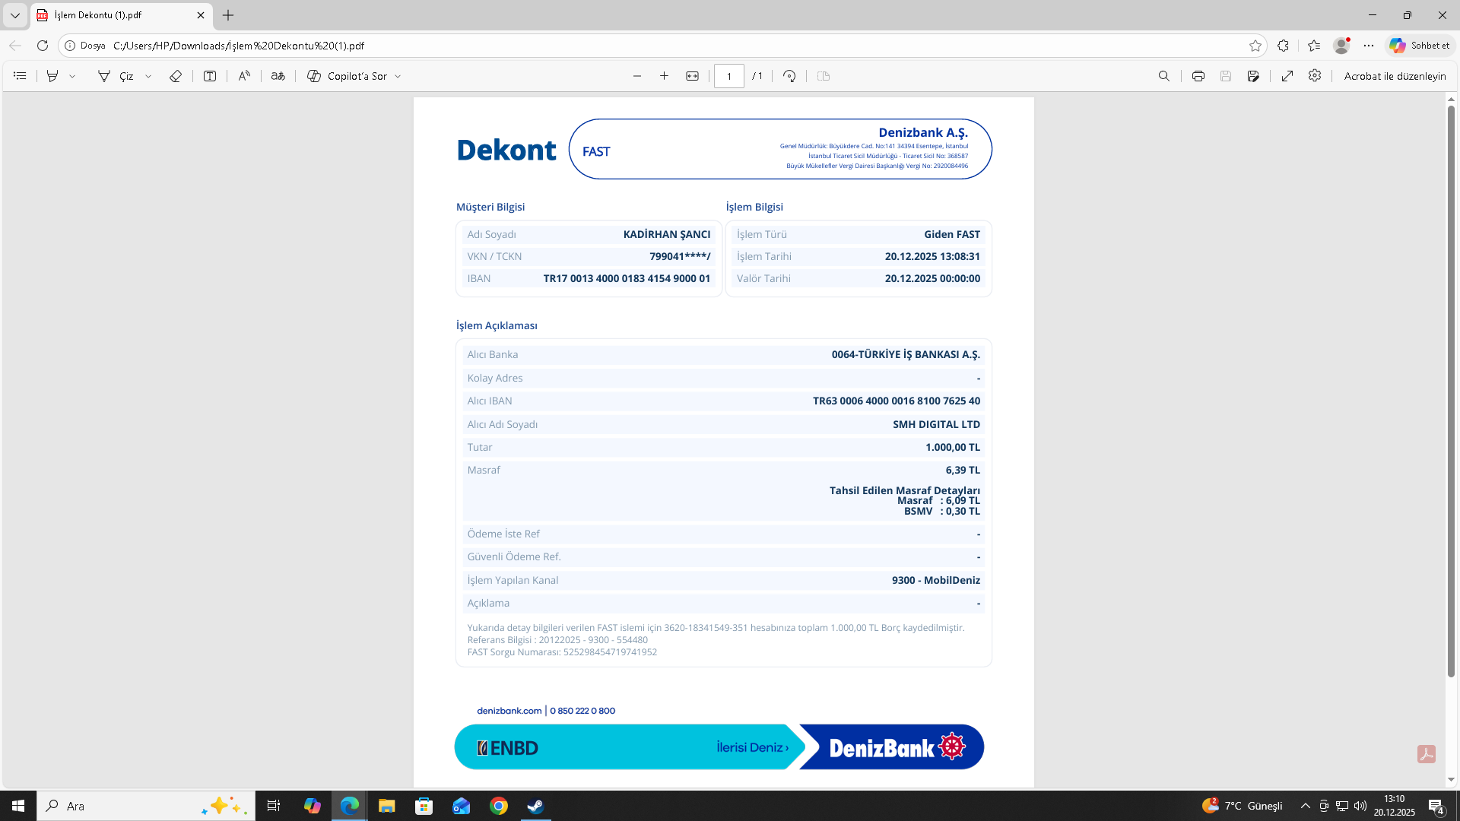Open the translate tool
This screenshot has width=1460, height=821.
278,76
